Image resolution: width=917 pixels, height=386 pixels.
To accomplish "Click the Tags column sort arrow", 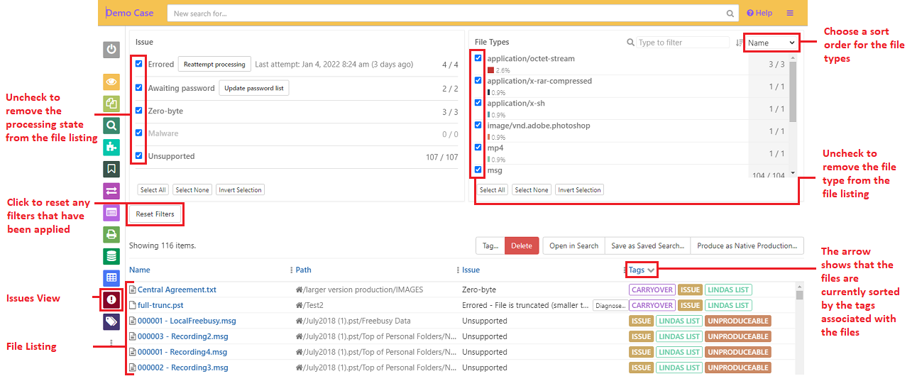I will click(651, 270).
